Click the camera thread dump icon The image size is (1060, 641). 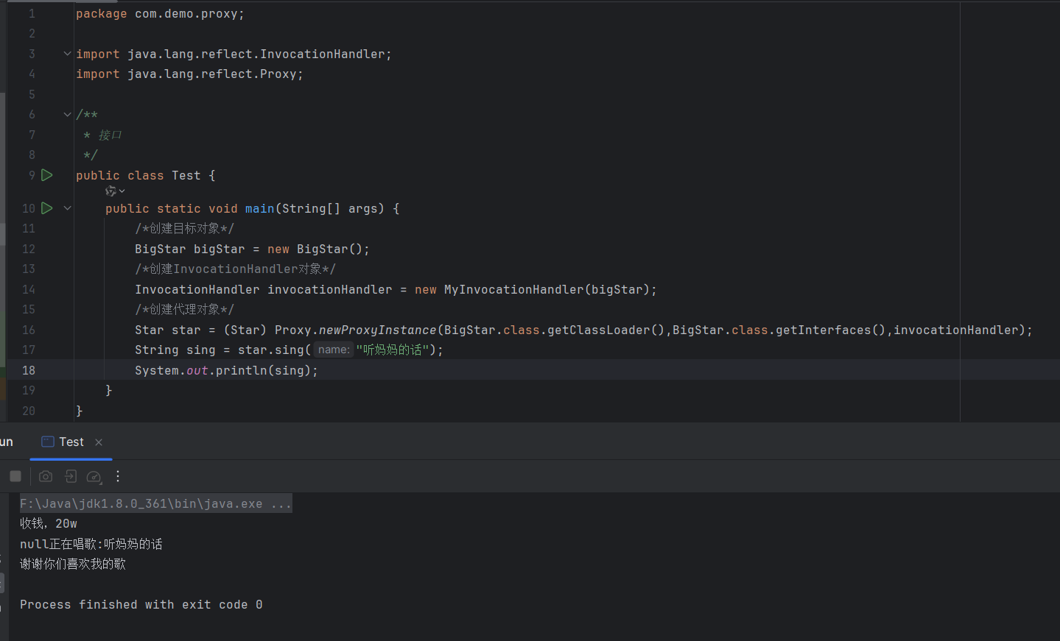pyautogui.click(x=46, y=476)
